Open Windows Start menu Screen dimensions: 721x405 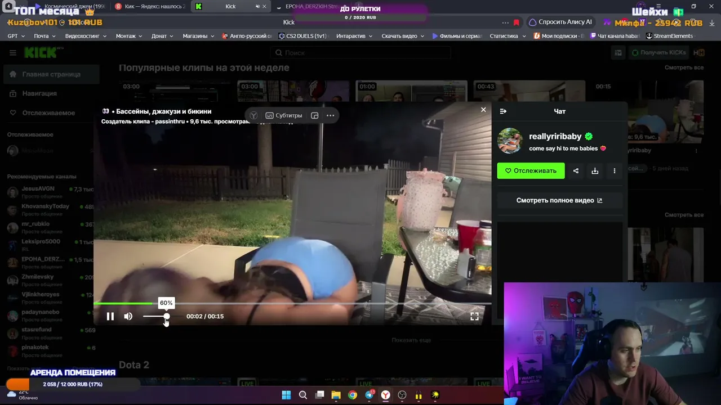(286, 395)
